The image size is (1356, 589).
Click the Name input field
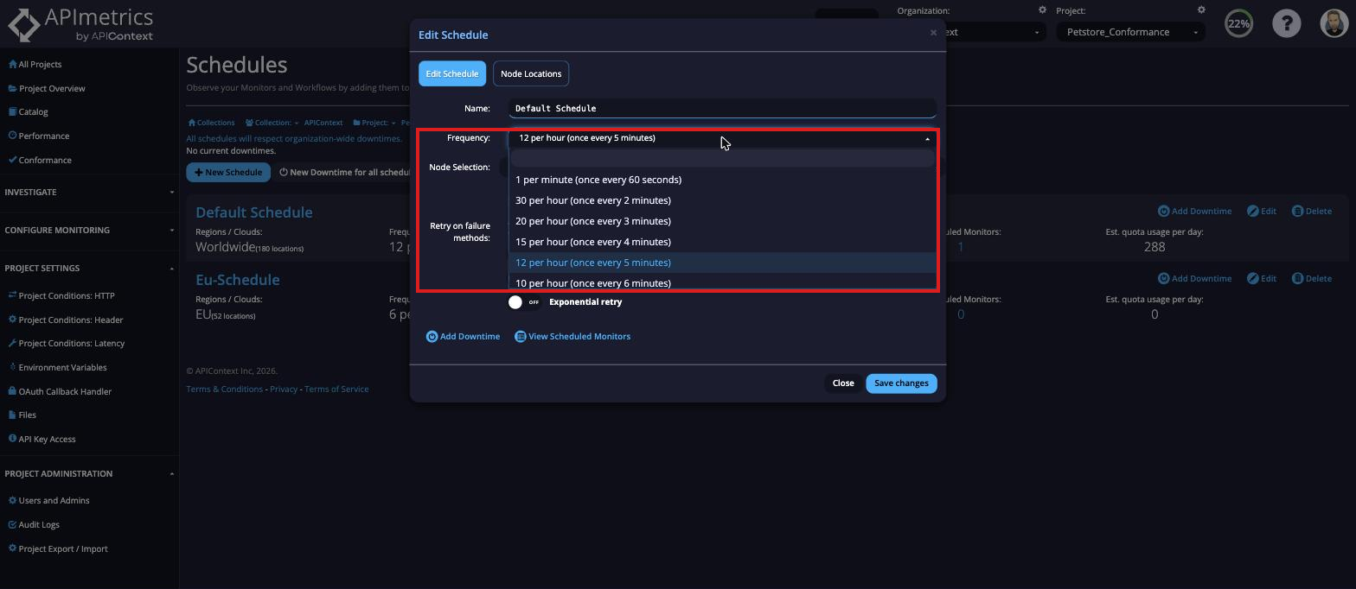pos(722,108)
